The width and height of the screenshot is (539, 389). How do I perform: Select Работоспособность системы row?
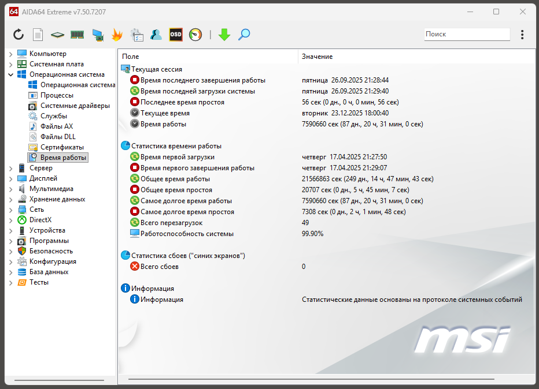pyautogui.click(x=327, y=234)
